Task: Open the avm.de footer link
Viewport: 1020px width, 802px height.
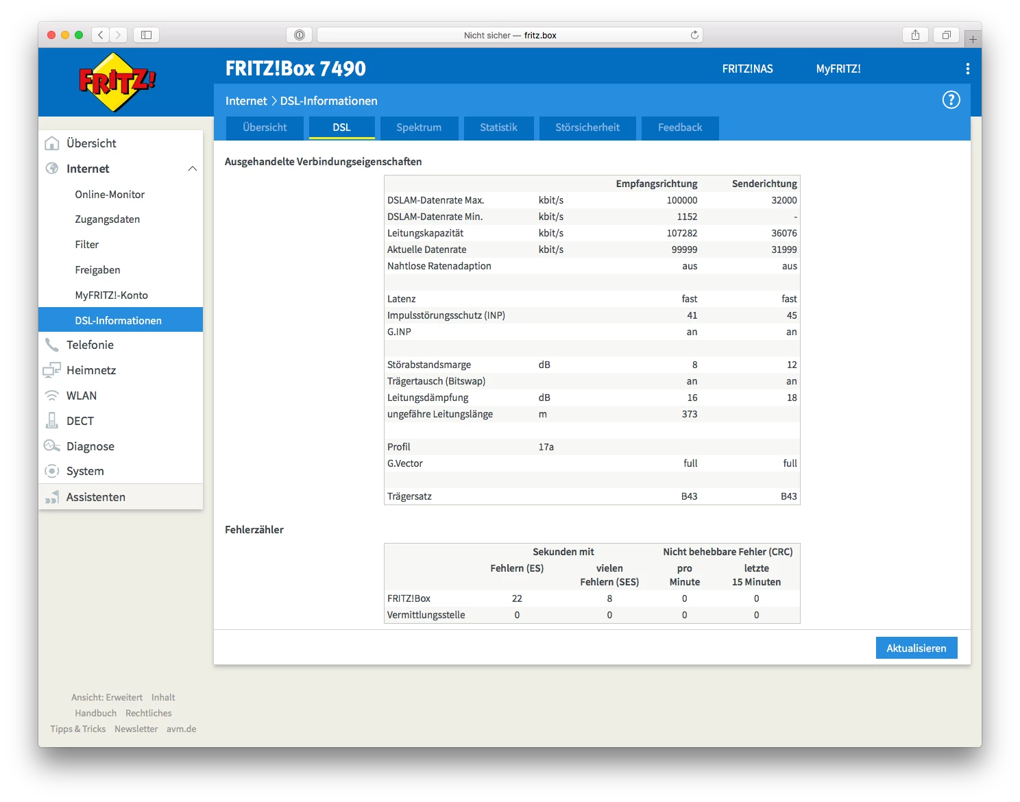Action: tap(181, 729)
